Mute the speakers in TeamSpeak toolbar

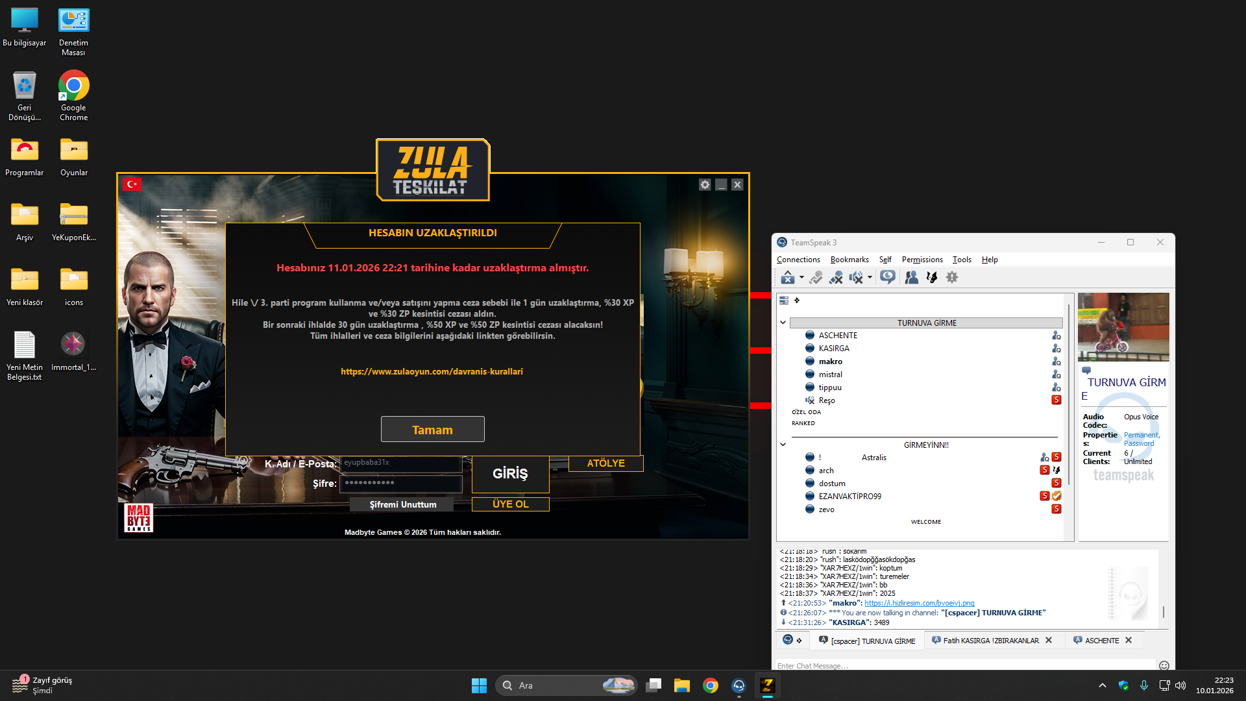(x=856, y=277)
